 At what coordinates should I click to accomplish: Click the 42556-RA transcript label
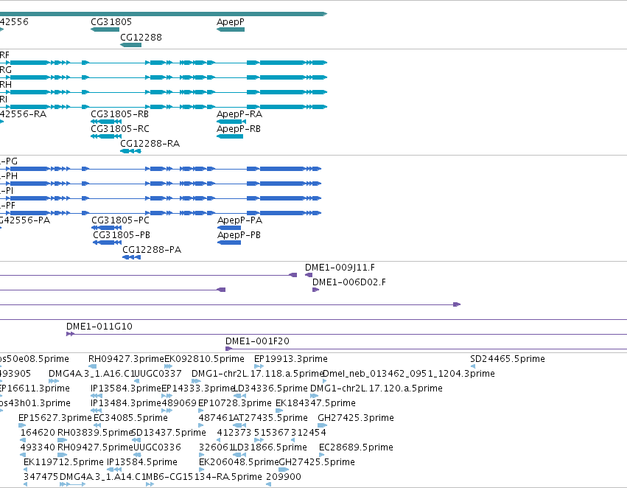(23, 114)
